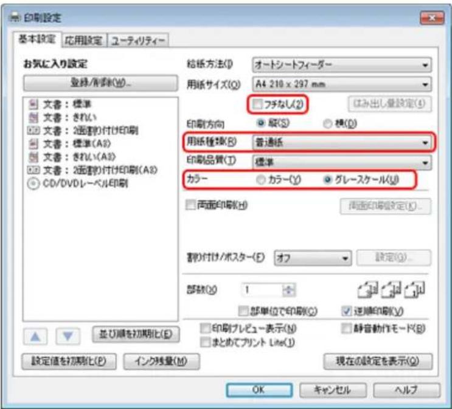Click the printer icon in the title bar
452x409 pixels.
point(15,18)
